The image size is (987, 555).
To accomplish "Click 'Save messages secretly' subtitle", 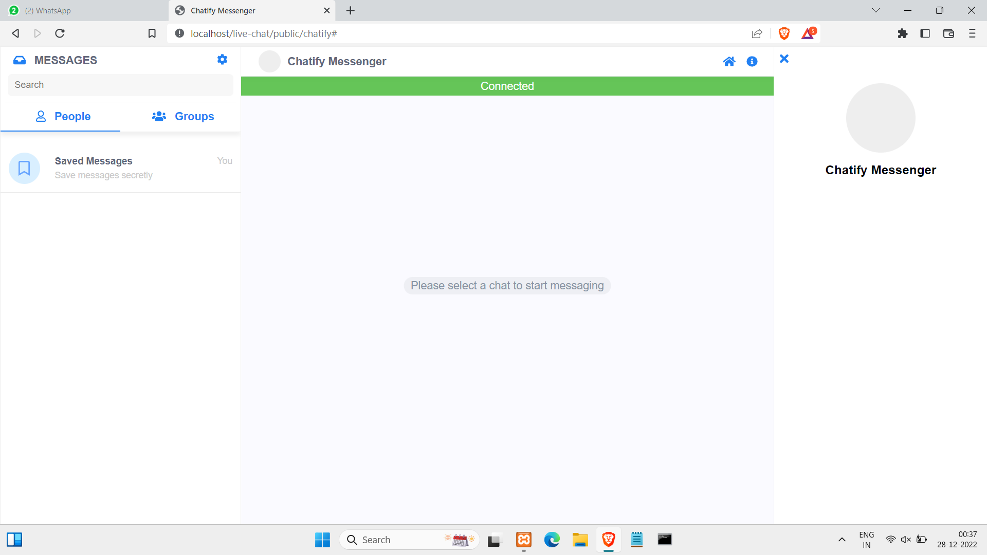I will tap(104, 175).
